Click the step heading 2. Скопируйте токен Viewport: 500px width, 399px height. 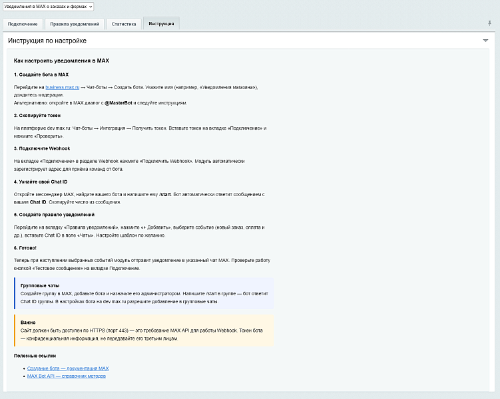click(x=37, y=115)
